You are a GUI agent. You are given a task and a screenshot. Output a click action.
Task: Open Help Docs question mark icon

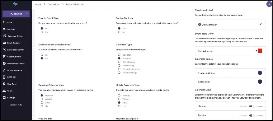(x=4, y=84)
